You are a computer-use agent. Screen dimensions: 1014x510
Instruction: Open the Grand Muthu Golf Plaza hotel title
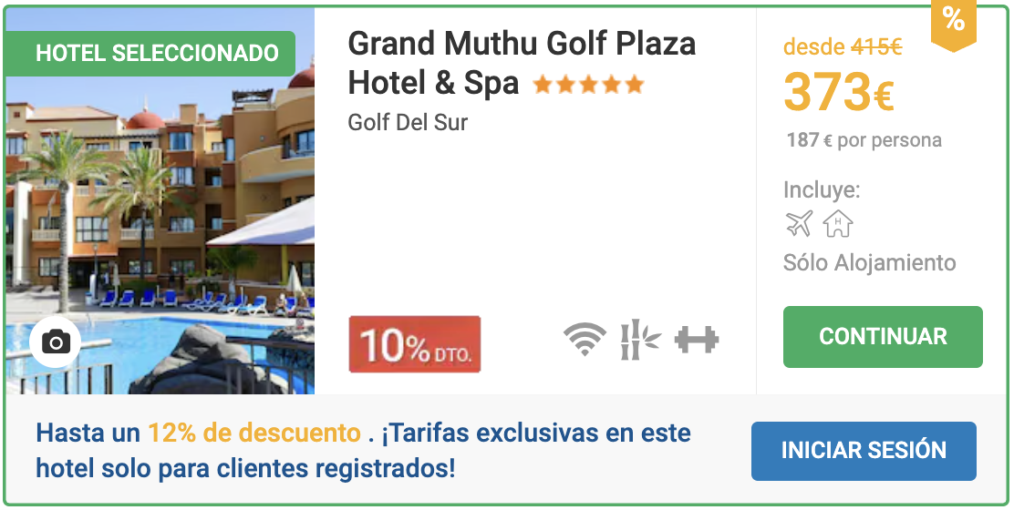coord(522,63)
